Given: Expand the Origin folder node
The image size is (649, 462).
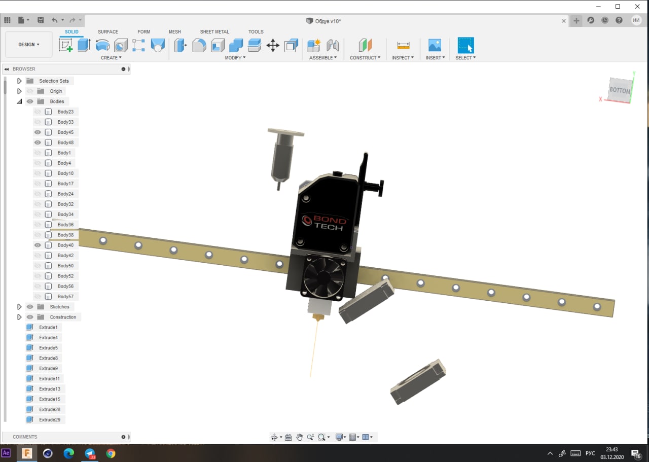Looking at the screenshot, I should click(x=19, y=91).
